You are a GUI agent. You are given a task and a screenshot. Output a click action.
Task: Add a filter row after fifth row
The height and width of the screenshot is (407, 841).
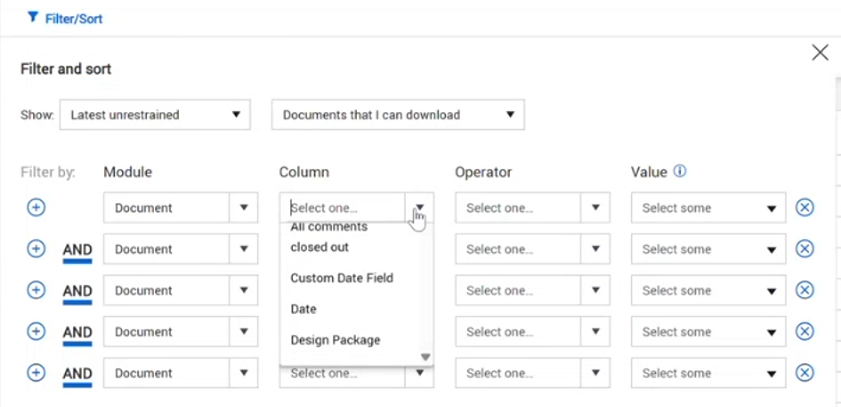point(36,372)
